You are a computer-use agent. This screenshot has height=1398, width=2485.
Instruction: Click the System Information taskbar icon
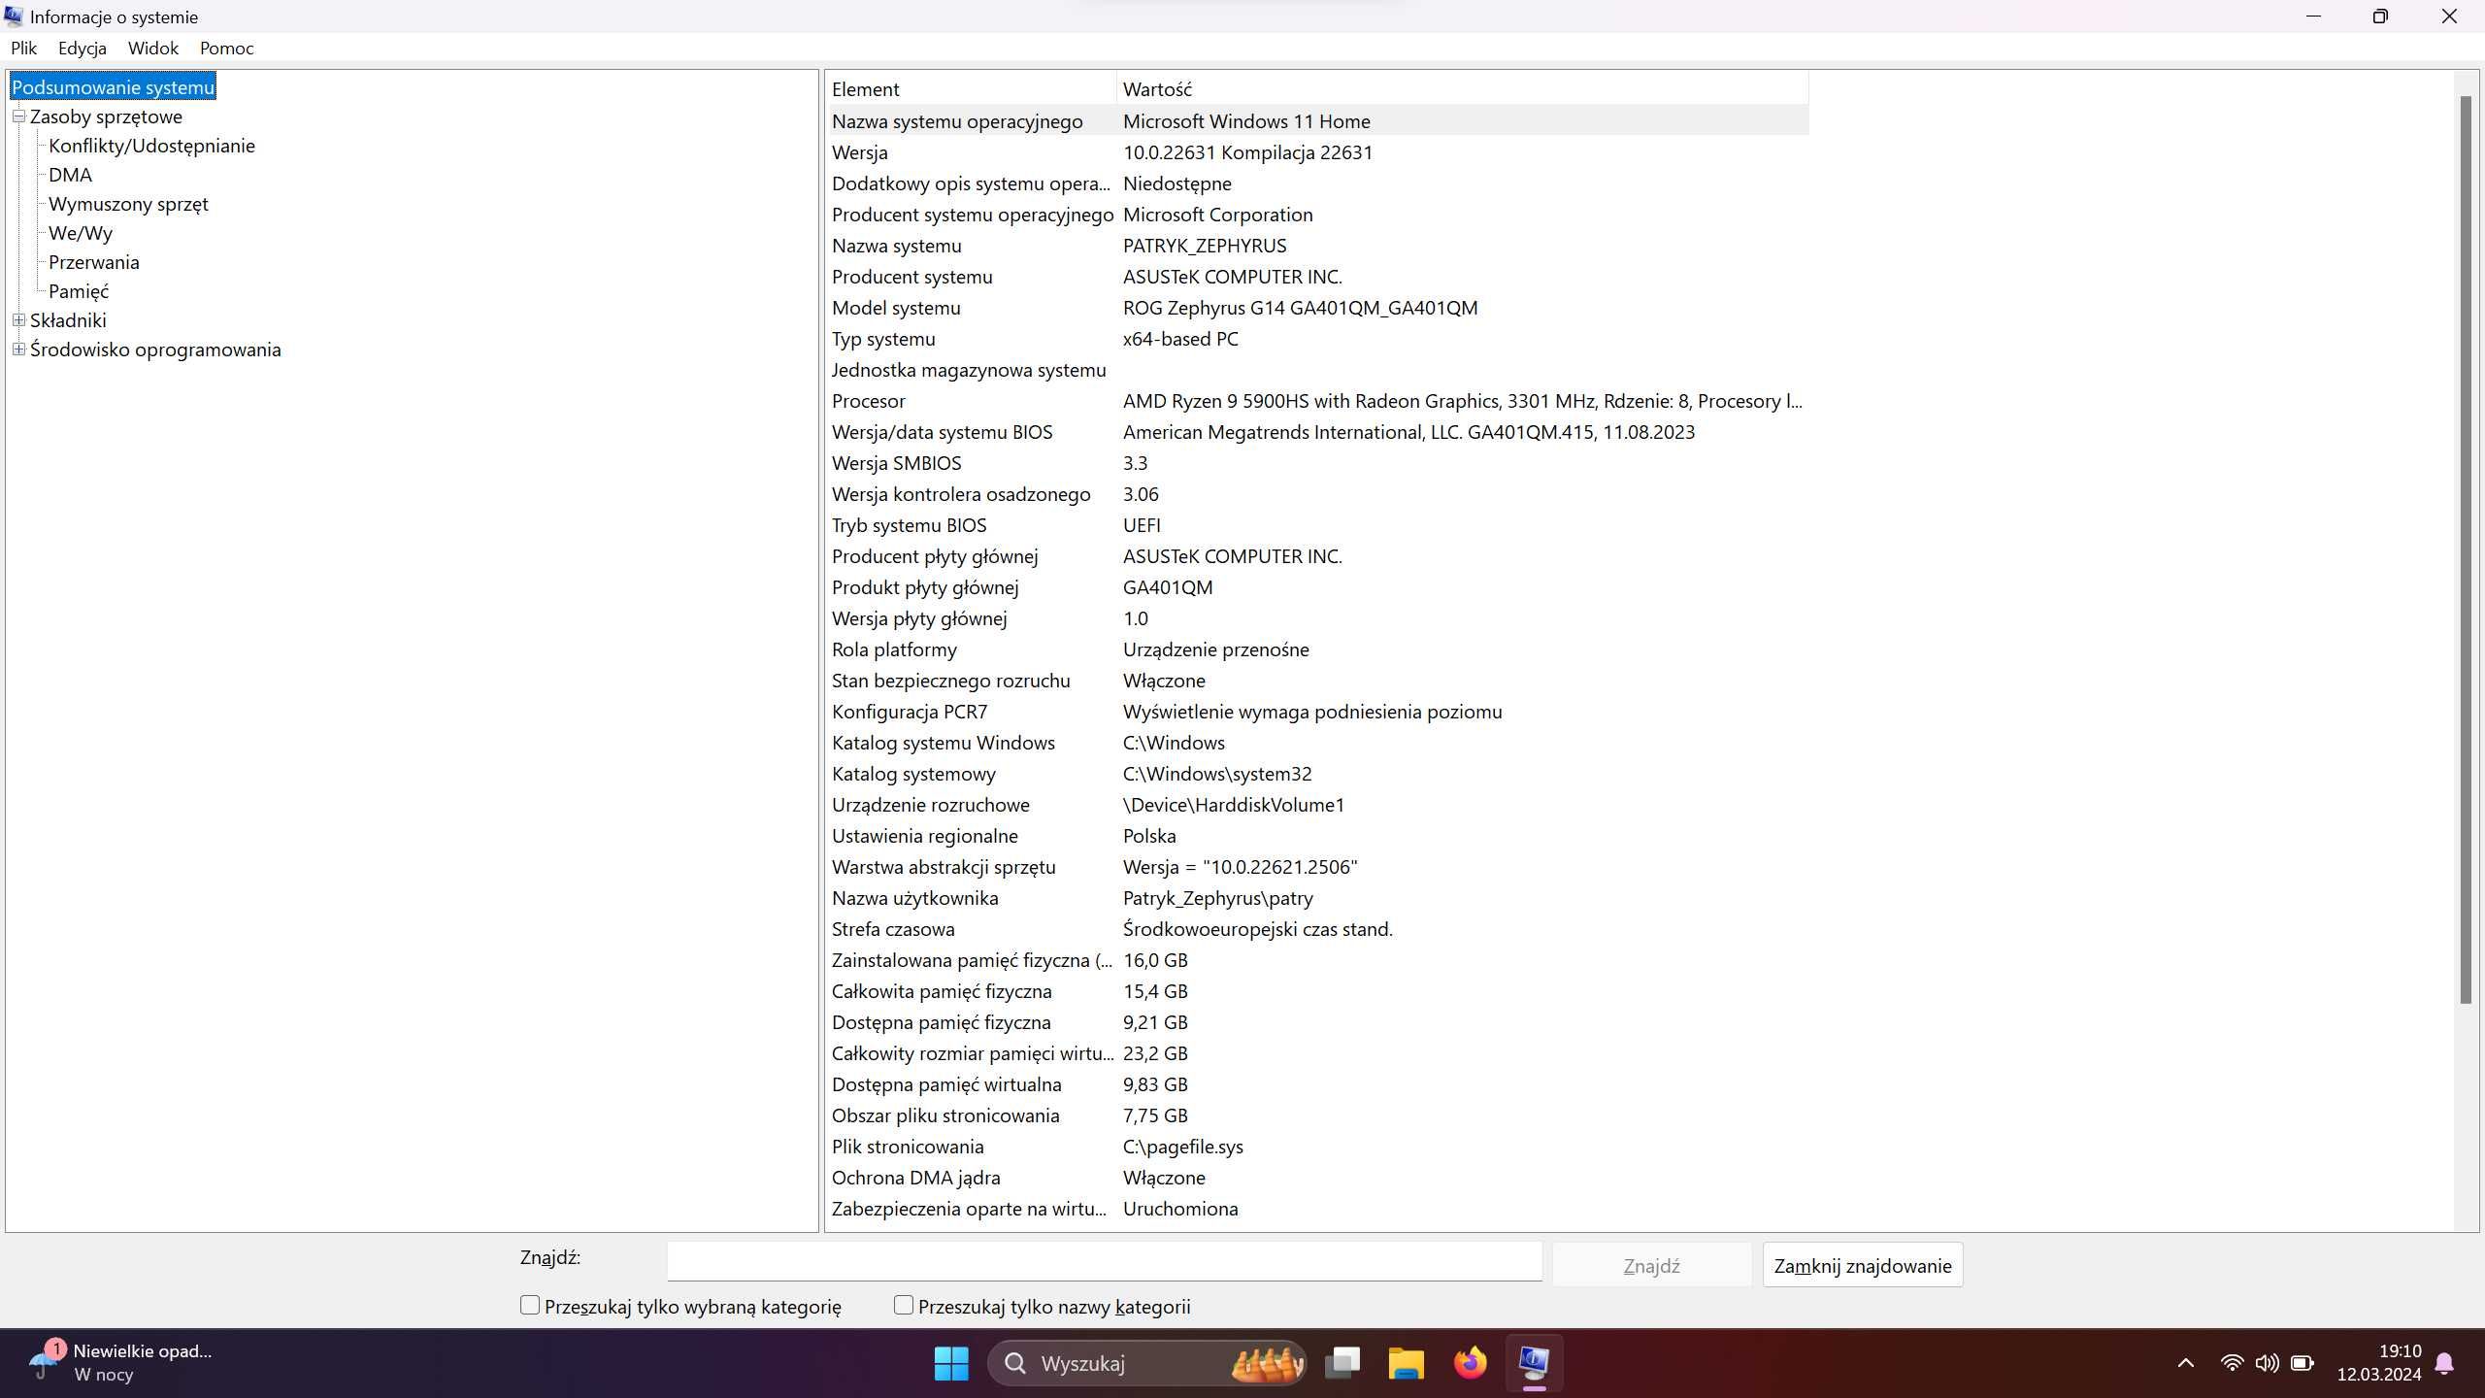1534,1363
